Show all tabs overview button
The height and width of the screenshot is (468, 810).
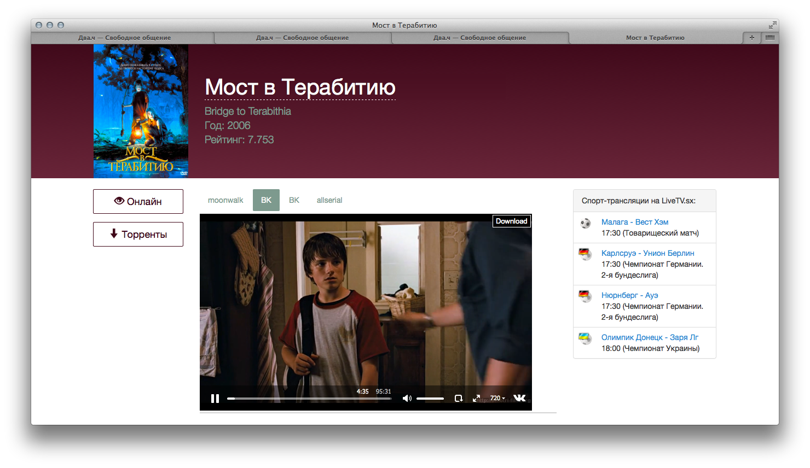769,38
